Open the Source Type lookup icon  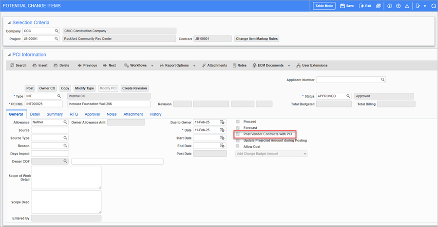pos(65,138)
